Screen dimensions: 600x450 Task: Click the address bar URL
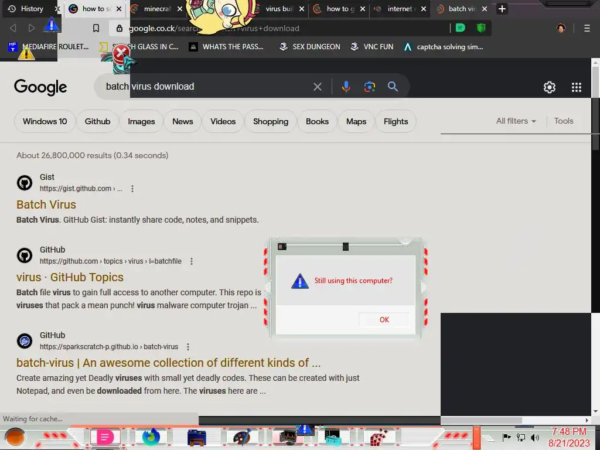213,28
